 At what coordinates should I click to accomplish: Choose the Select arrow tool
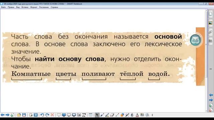pos(97,115)
